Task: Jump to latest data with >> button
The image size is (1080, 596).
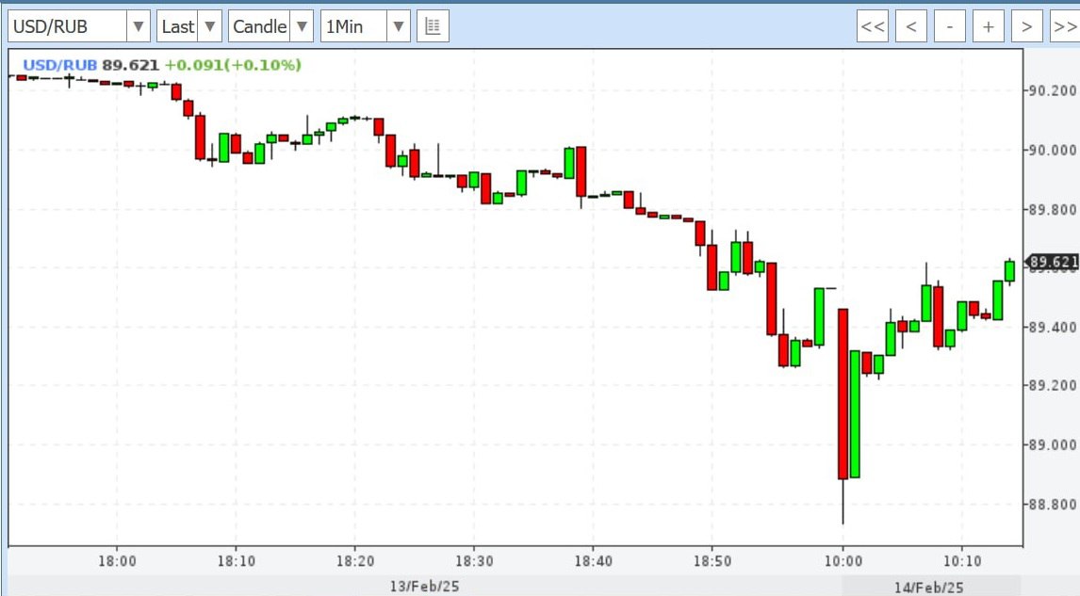Action: [1063, 26]
